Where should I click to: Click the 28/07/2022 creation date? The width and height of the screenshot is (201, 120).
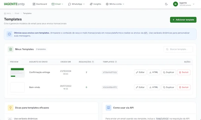[66, 86]
